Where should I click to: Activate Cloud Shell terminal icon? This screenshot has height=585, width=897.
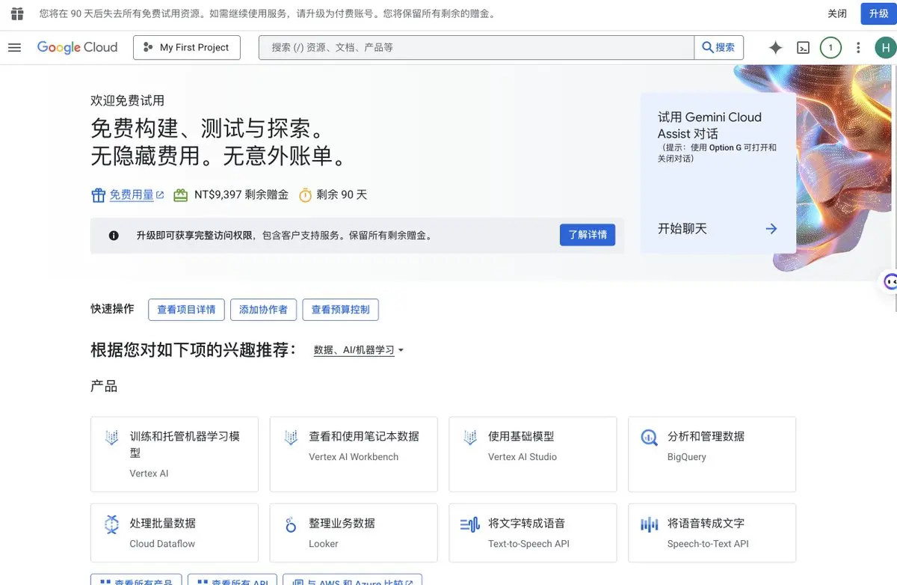[803, 48]
